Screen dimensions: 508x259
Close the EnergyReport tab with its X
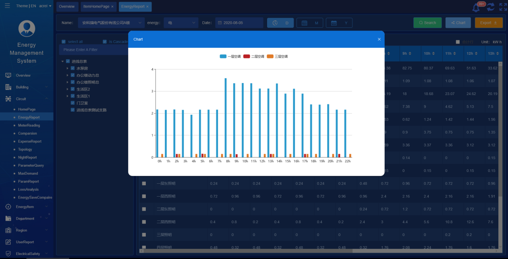(x=147, y=7)
